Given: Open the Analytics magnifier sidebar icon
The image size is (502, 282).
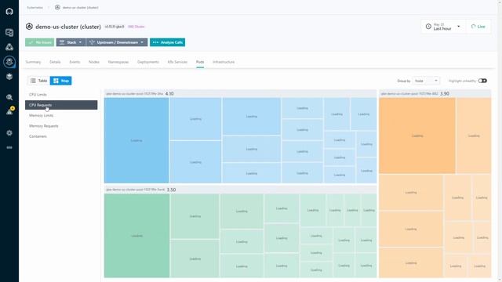Looking at the screenshot, I should pos(9,97).
